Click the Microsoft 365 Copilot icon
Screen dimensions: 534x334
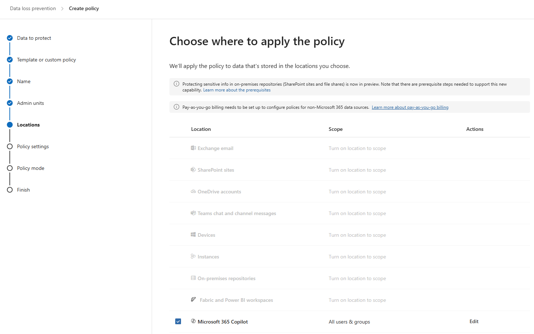[193, 321]
